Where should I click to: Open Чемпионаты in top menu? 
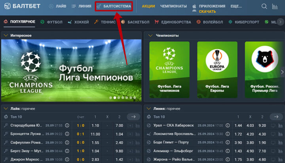click(173, 6)
